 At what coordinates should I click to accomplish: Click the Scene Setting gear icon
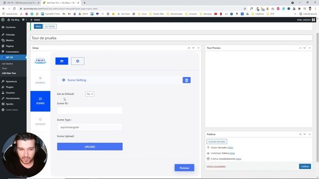(63, 80)
